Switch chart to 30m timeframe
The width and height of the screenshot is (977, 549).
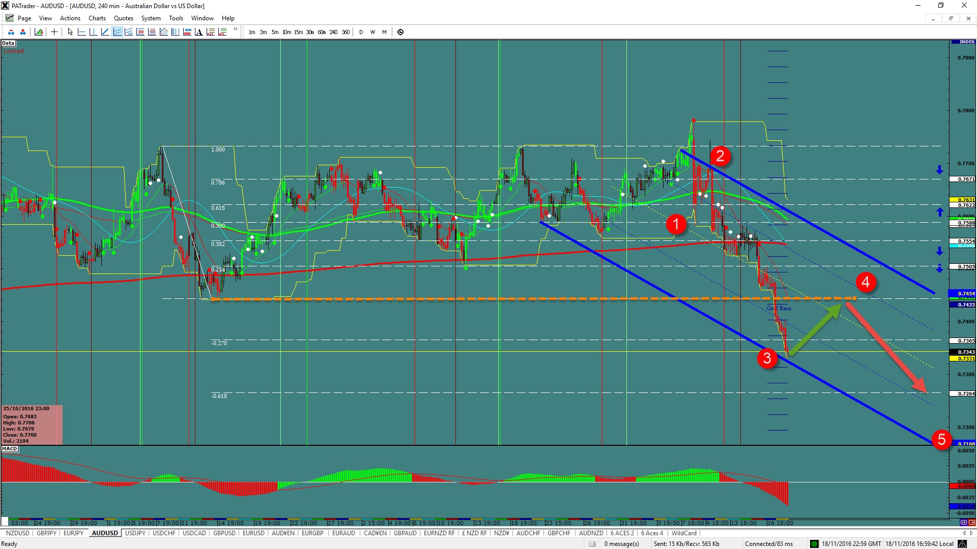[310, 32]
